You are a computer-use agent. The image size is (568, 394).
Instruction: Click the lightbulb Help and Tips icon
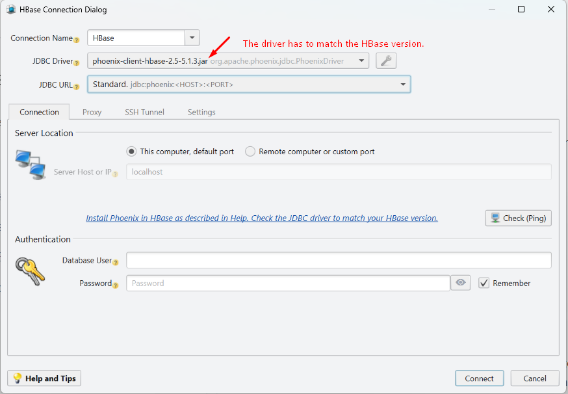(x=18, y=378)
